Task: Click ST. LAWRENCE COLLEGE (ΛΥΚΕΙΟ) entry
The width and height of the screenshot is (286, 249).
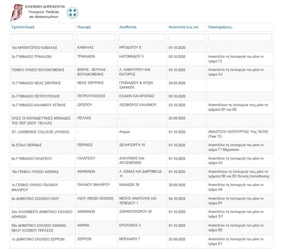Action: pos(40,132)
